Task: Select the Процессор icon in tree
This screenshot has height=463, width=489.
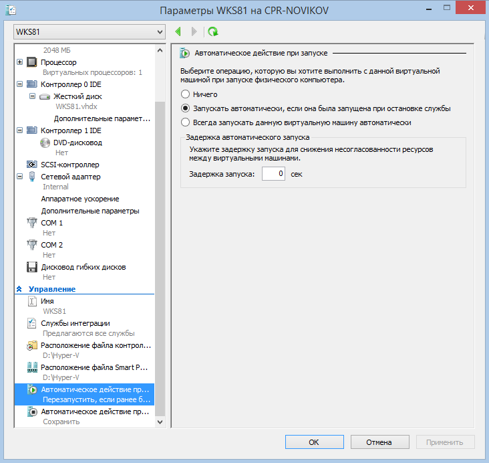Action: click(32, 62)
